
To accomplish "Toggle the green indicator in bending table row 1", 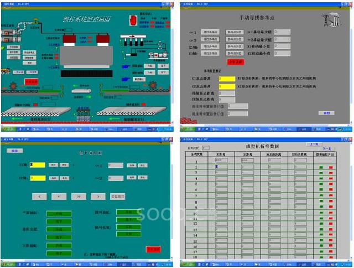I will (320, 167).
